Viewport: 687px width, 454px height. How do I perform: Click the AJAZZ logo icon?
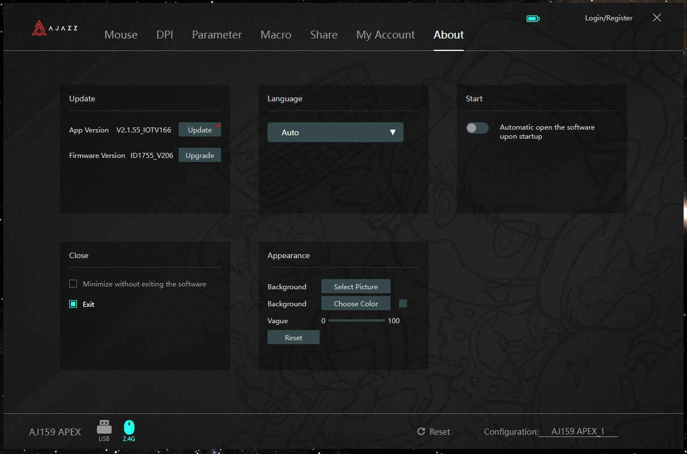point(39,28)
